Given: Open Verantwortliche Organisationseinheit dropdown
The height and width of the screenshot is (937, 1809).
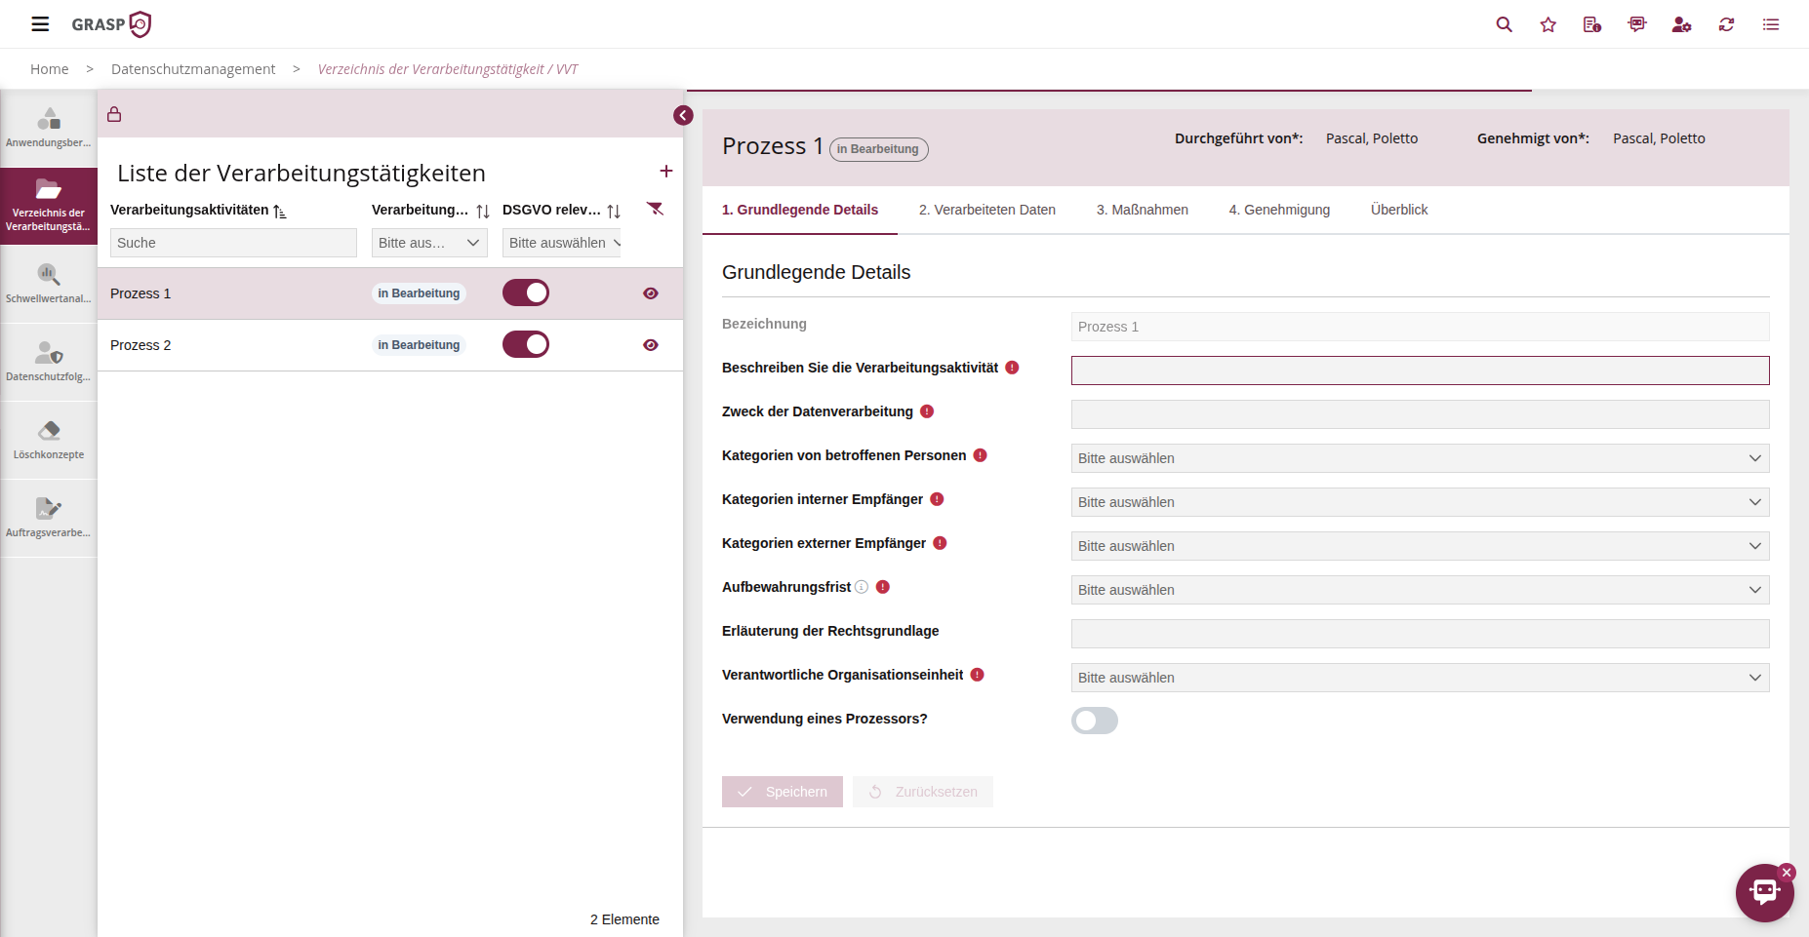Looking at the screenshot, I should pyautogui.click(x=1420, y=678).
